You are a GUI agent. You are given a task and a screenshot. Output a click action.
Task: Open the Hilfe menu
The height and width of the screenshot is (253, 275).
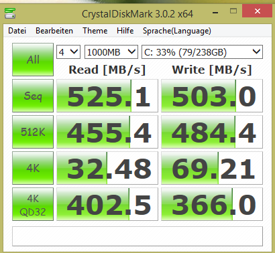click(125, 31)
